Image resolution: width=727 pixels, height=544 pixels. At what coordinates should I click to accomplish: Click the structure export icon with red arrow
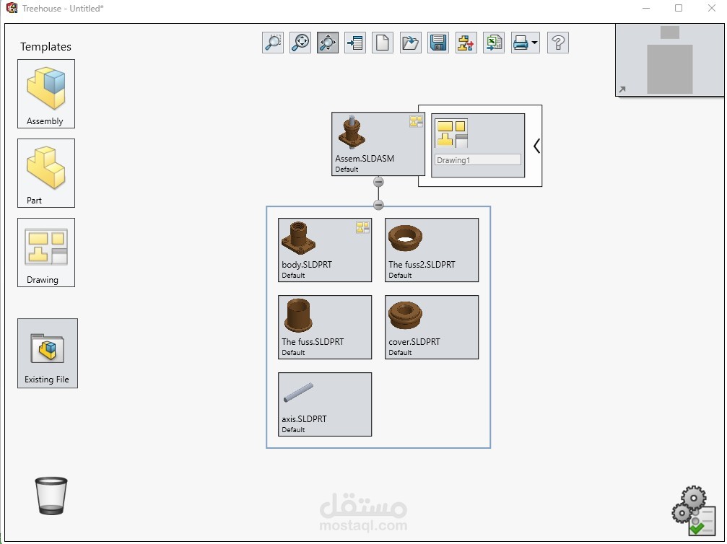[466, 43]
